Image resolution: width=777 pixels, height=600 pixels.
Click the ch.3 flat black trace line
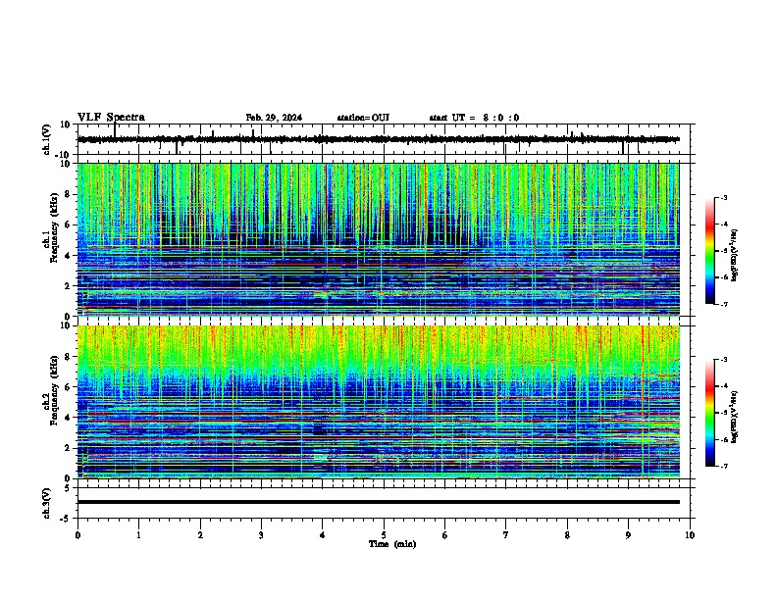(379, 502)
